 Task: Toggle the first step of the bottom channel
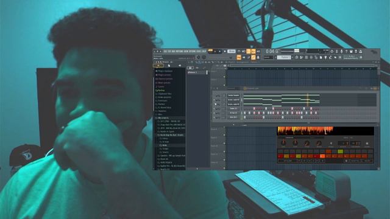(x=245, y=117)
